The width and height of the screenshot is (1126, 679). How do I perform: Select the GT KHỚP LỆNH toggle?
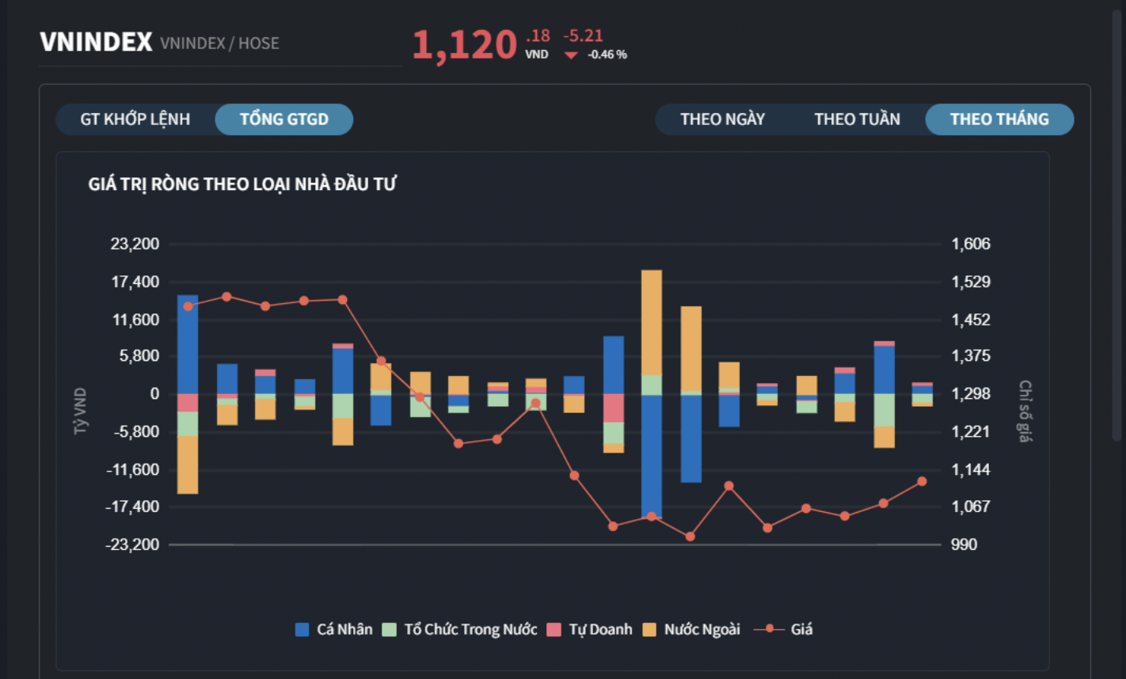135,119
